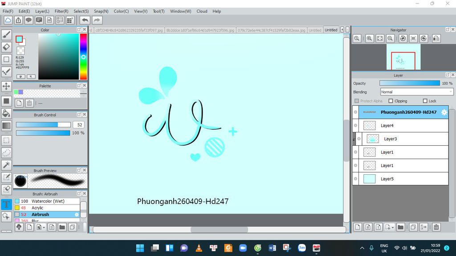Open the Snap menu
This screenshot has height=256, width=456.
[101, 11]
